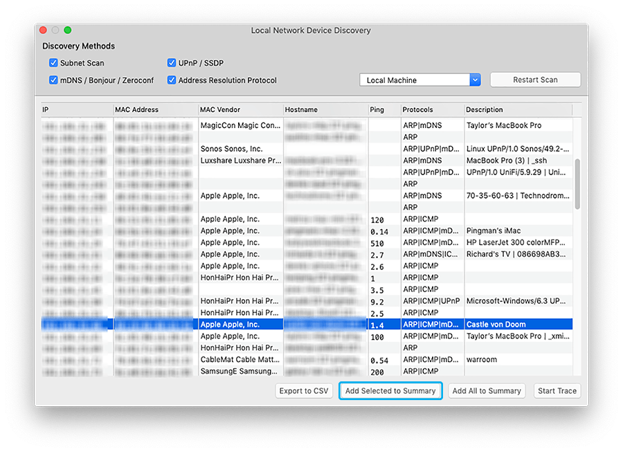Toggle mDNS / Bonjour / Zeroconf off
This screenshot has height=452, width=623.
tap(53, 80)
